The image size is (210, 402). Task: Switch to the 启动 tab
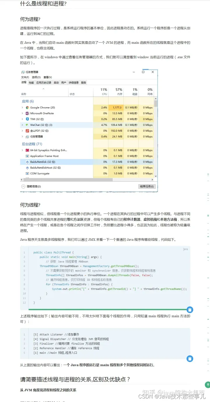pos(56,83)
